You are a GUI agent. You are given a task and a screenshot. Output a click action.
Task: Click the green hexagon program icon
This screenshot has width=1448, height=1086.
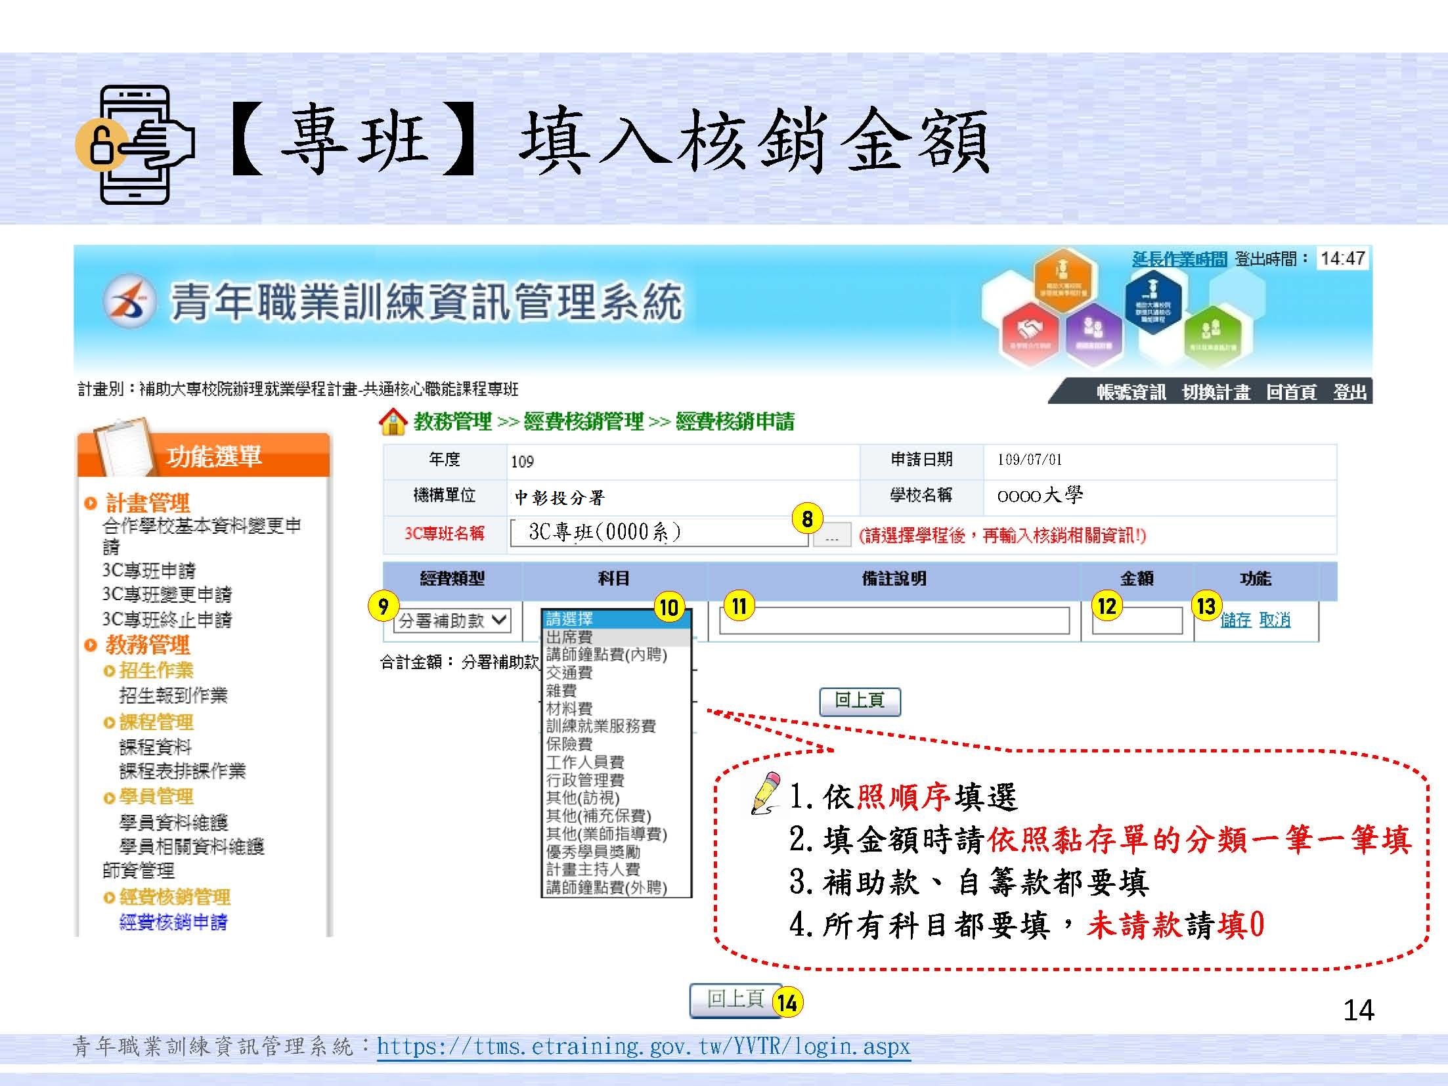click(x=1212, y=336)
